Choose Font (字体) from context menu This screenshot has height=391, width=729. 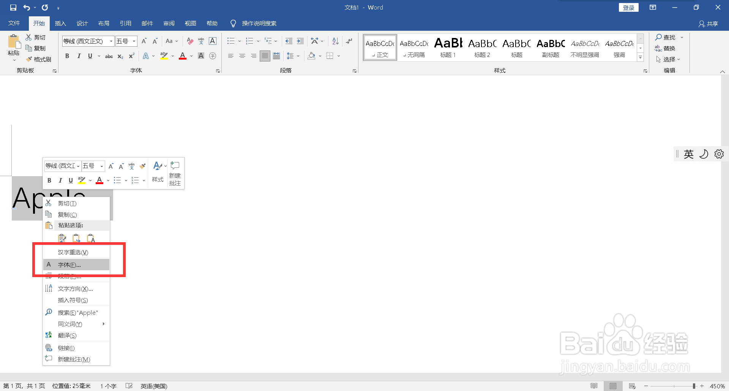point(76,265)
